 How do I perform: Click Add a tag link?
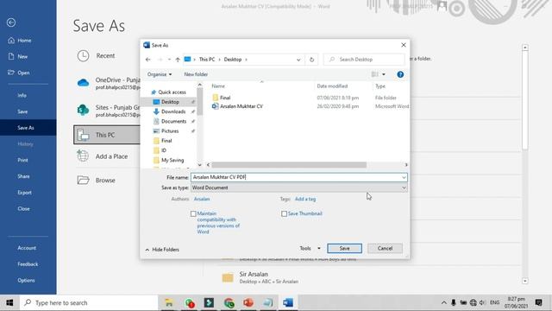click(x=305, y=199)
